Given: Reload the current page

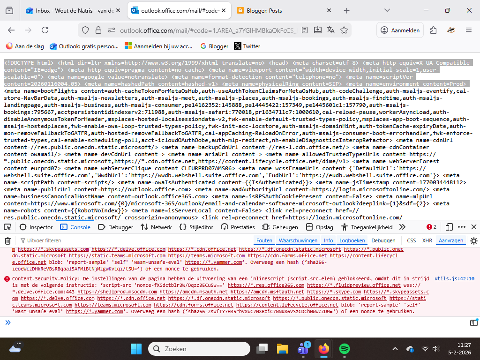Looking at the screenshot, I should (x=45, y=30).
